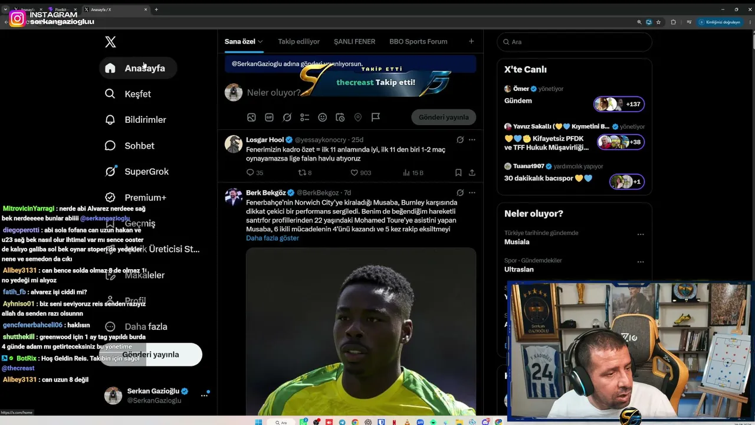The width and height of the screenshot is (755, 425).
Task: Open browser extensions puzzle icon
Action: tap(673, 22)
